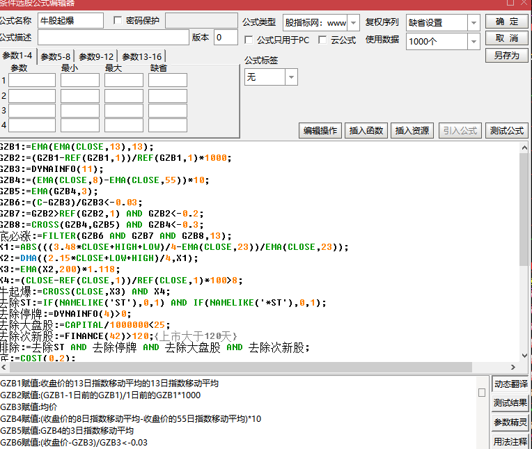
Task: Open the 公式类型 dropdown
Action: (353, 23)
